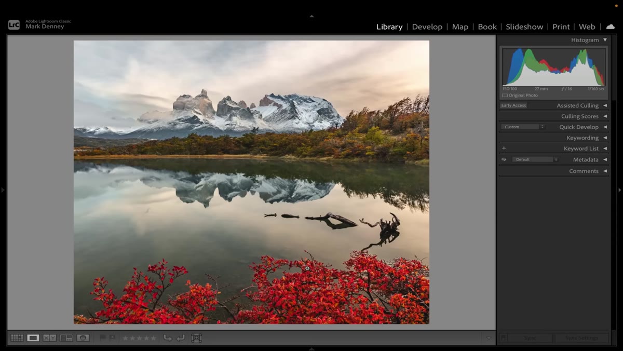Click ISO 100 under histogram
The height and width of the screenshot is (351, 623).
(510, 89)
